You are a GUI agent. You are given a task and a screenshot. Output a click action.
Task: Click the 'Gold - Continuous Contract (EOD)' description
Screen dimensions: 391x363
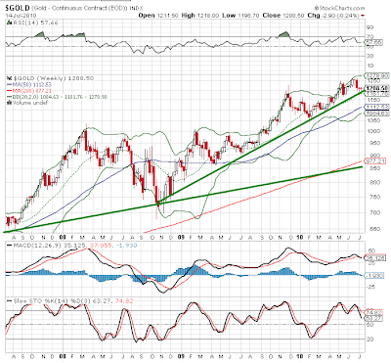tap(80, 8)
